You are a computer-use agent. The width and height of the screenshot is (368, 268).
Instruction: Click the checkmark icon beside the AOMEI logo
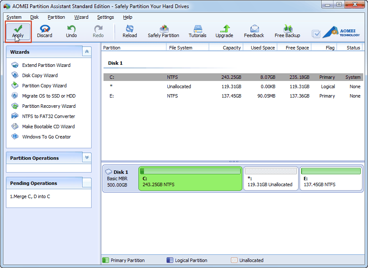click(x=316, y=34)
